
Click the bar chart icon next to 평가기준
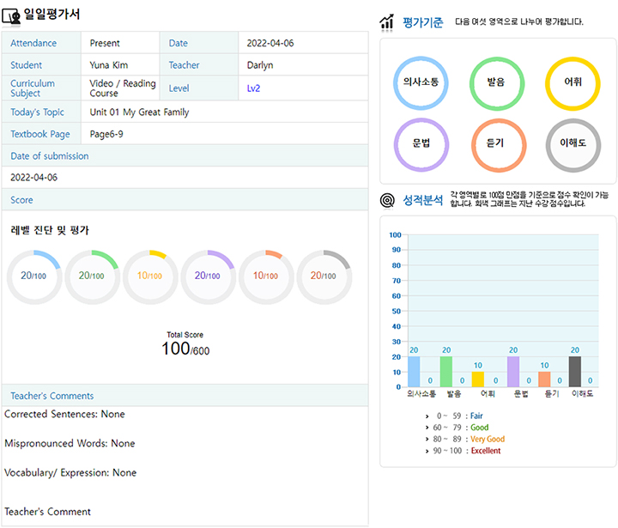[x=388, y=22]
